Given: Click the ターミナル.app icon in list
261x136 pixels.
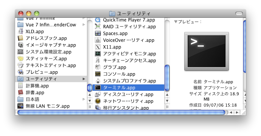Looking at the screenshot, I should 98,88.
